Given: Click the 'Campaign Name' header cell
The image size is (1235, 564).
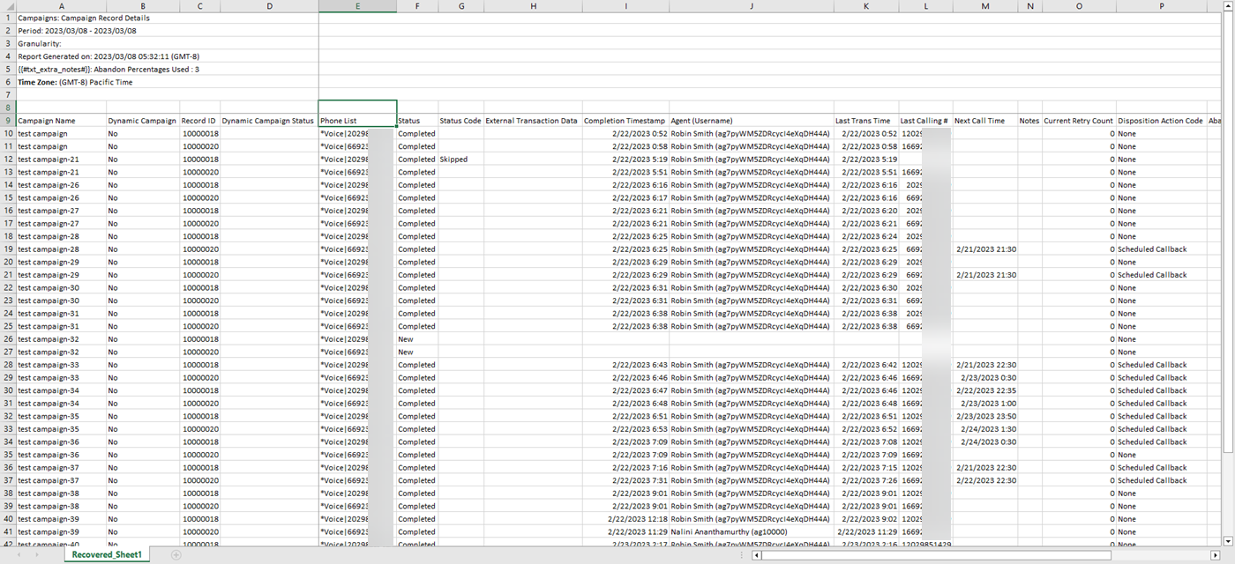Looking at the screenshot, I should point(61,121).
